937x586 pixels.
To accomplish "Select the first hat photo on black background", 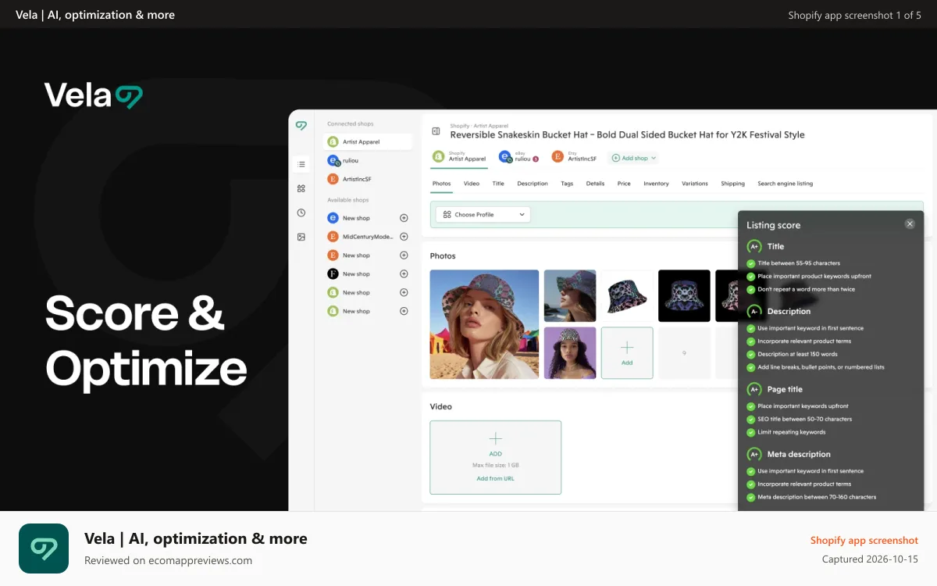I will tap(684, 296).
